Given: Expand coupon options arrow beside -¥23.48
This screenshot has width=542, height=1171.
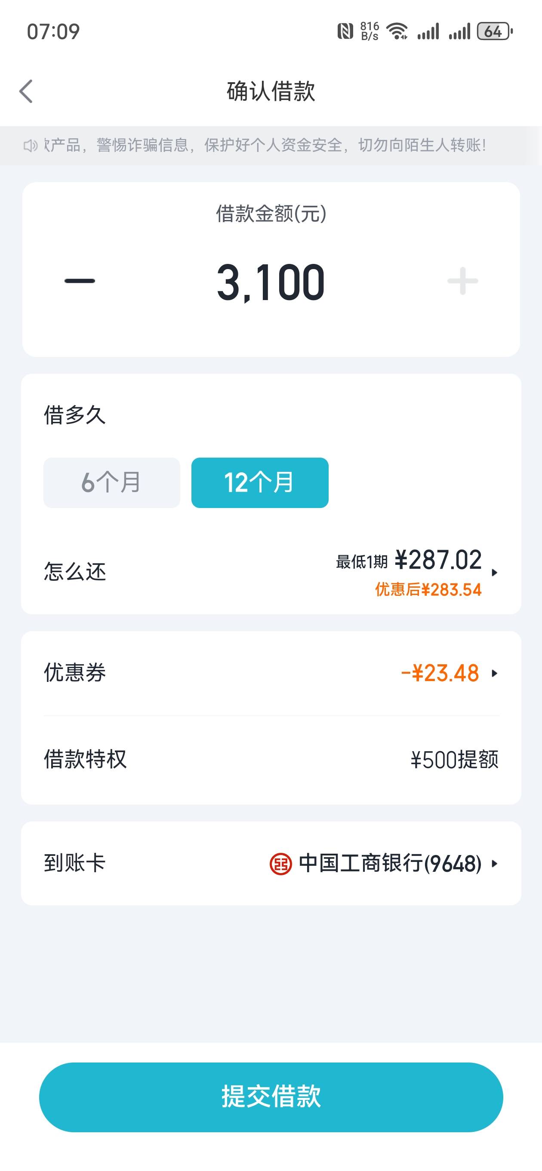Looking at the screenshot, I should 495,673.
